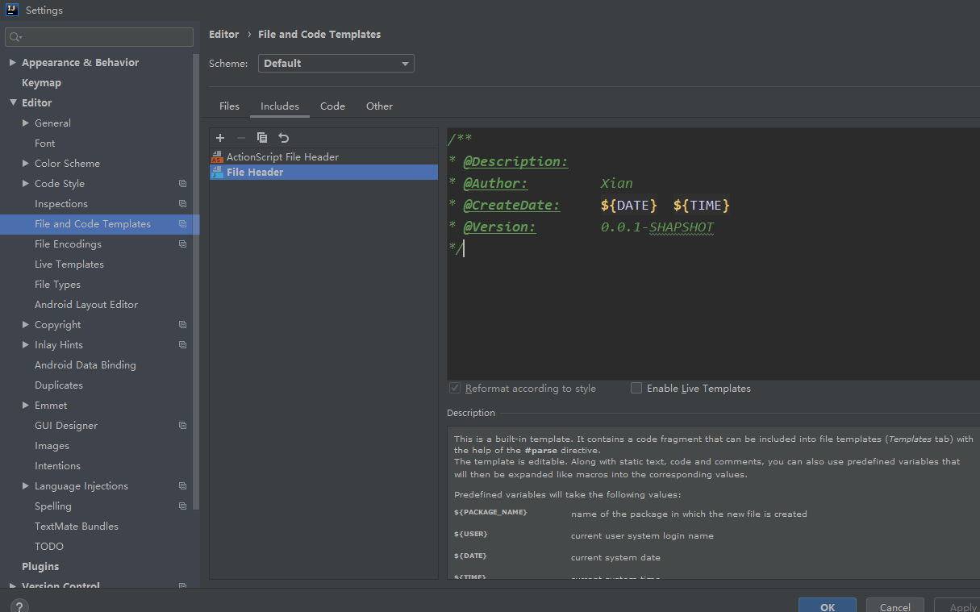The image size is (980, 612).
Task: Expand the Language Injections node
Action: (26, 486)
